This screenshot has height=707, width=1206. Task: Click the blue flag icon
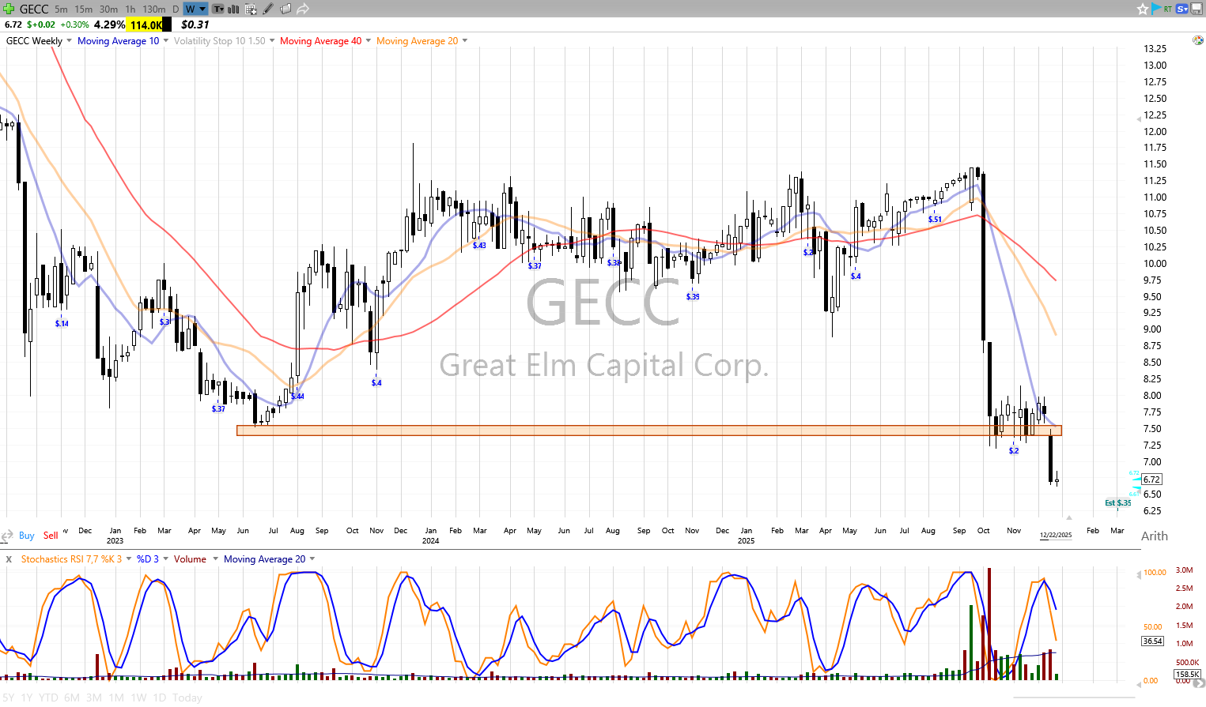pos(1157,9)
